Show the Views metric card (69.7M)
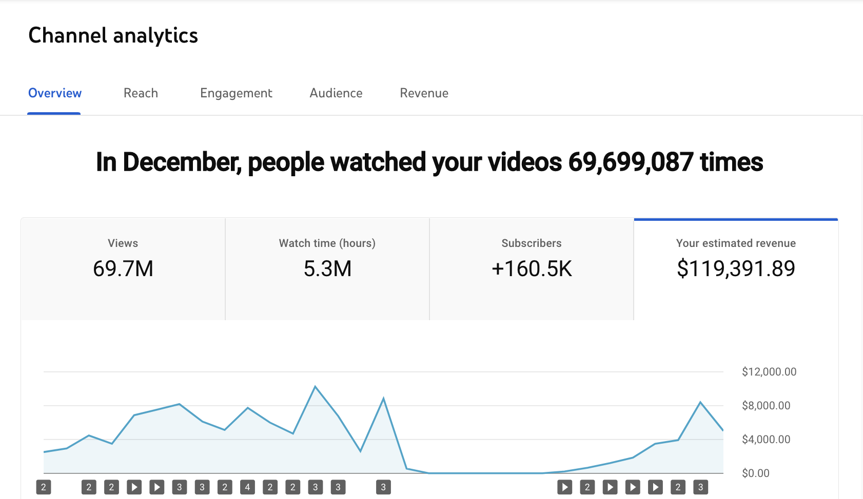 123,269
